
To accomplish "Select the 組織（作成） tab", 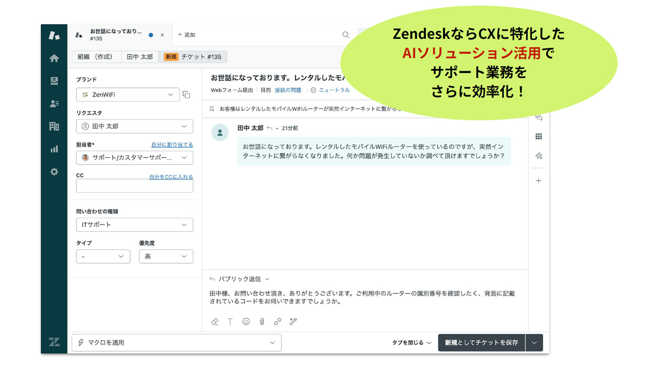I will (97, 57).
